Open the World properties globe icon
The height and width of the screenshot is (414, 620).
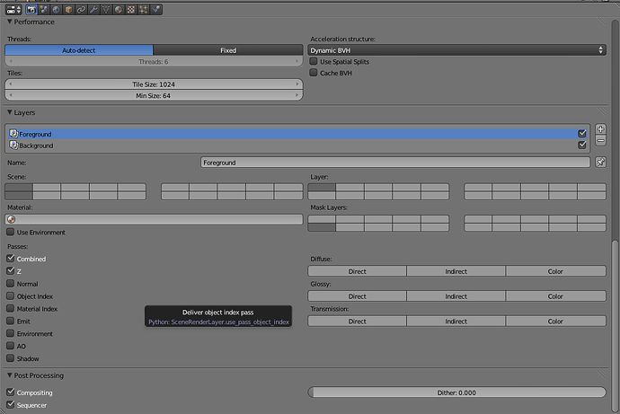pyautogui.click(x=56, y=10)
